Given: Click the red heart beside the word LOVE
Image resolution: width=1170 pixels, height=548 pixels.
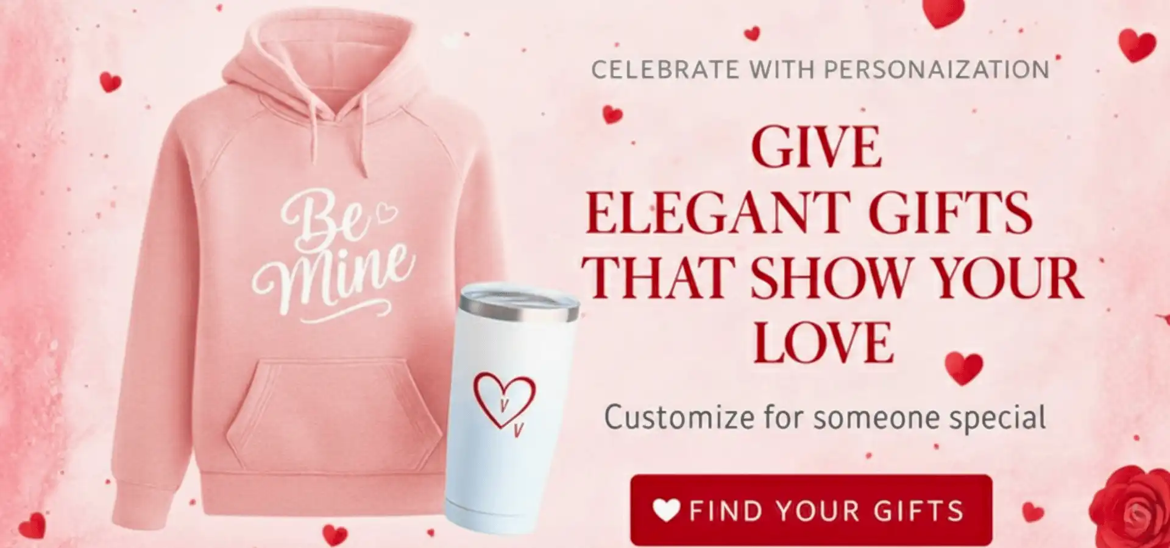Looking at the screenshot, I should [964, 368].
